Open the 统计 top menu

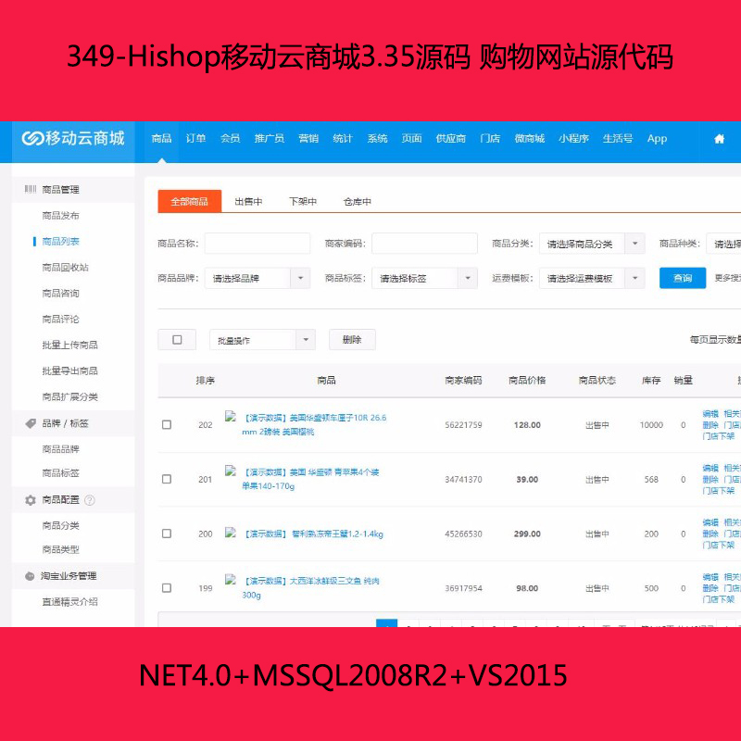[343, 138]
